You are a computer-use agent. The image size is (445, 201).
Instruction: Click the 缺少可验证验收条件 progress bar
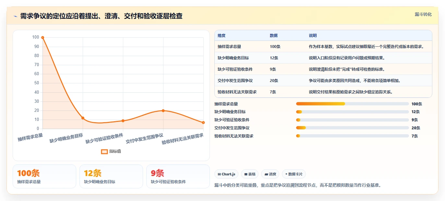click(352, 120)
